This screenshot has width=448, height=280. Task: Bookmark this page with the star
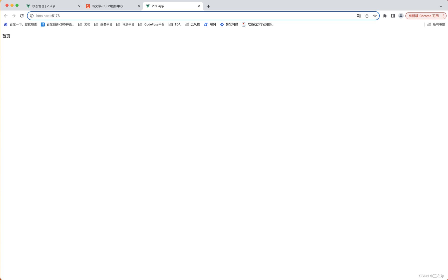pyautogui.click(x=375, y=16)
